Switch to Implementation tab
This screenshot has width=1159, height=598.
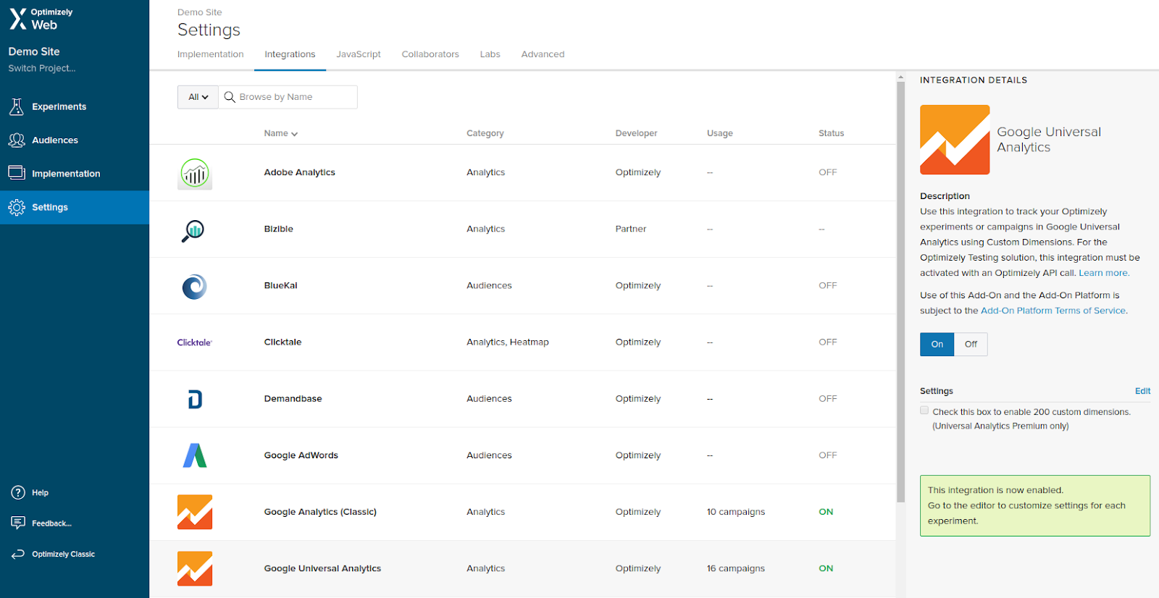point(210,54)
